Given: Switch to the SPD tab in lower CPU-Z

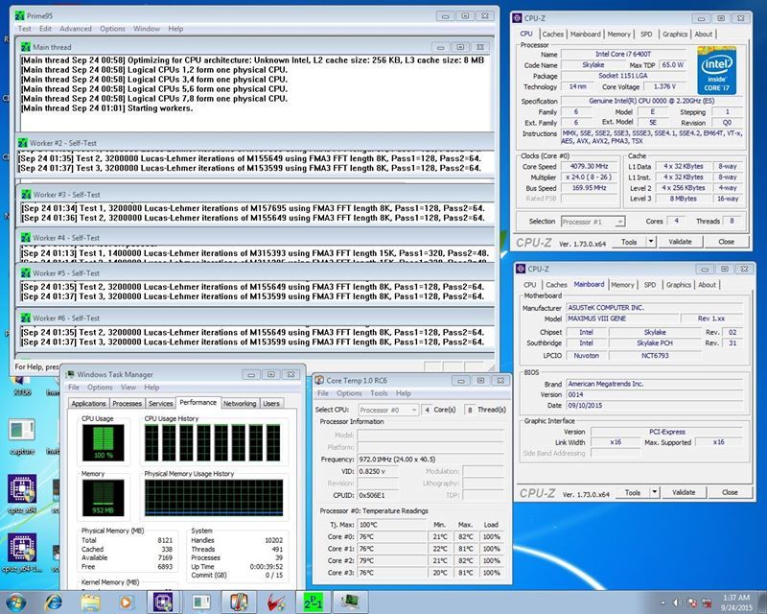Looking at the screenshot, I should (x=650, y=285).
